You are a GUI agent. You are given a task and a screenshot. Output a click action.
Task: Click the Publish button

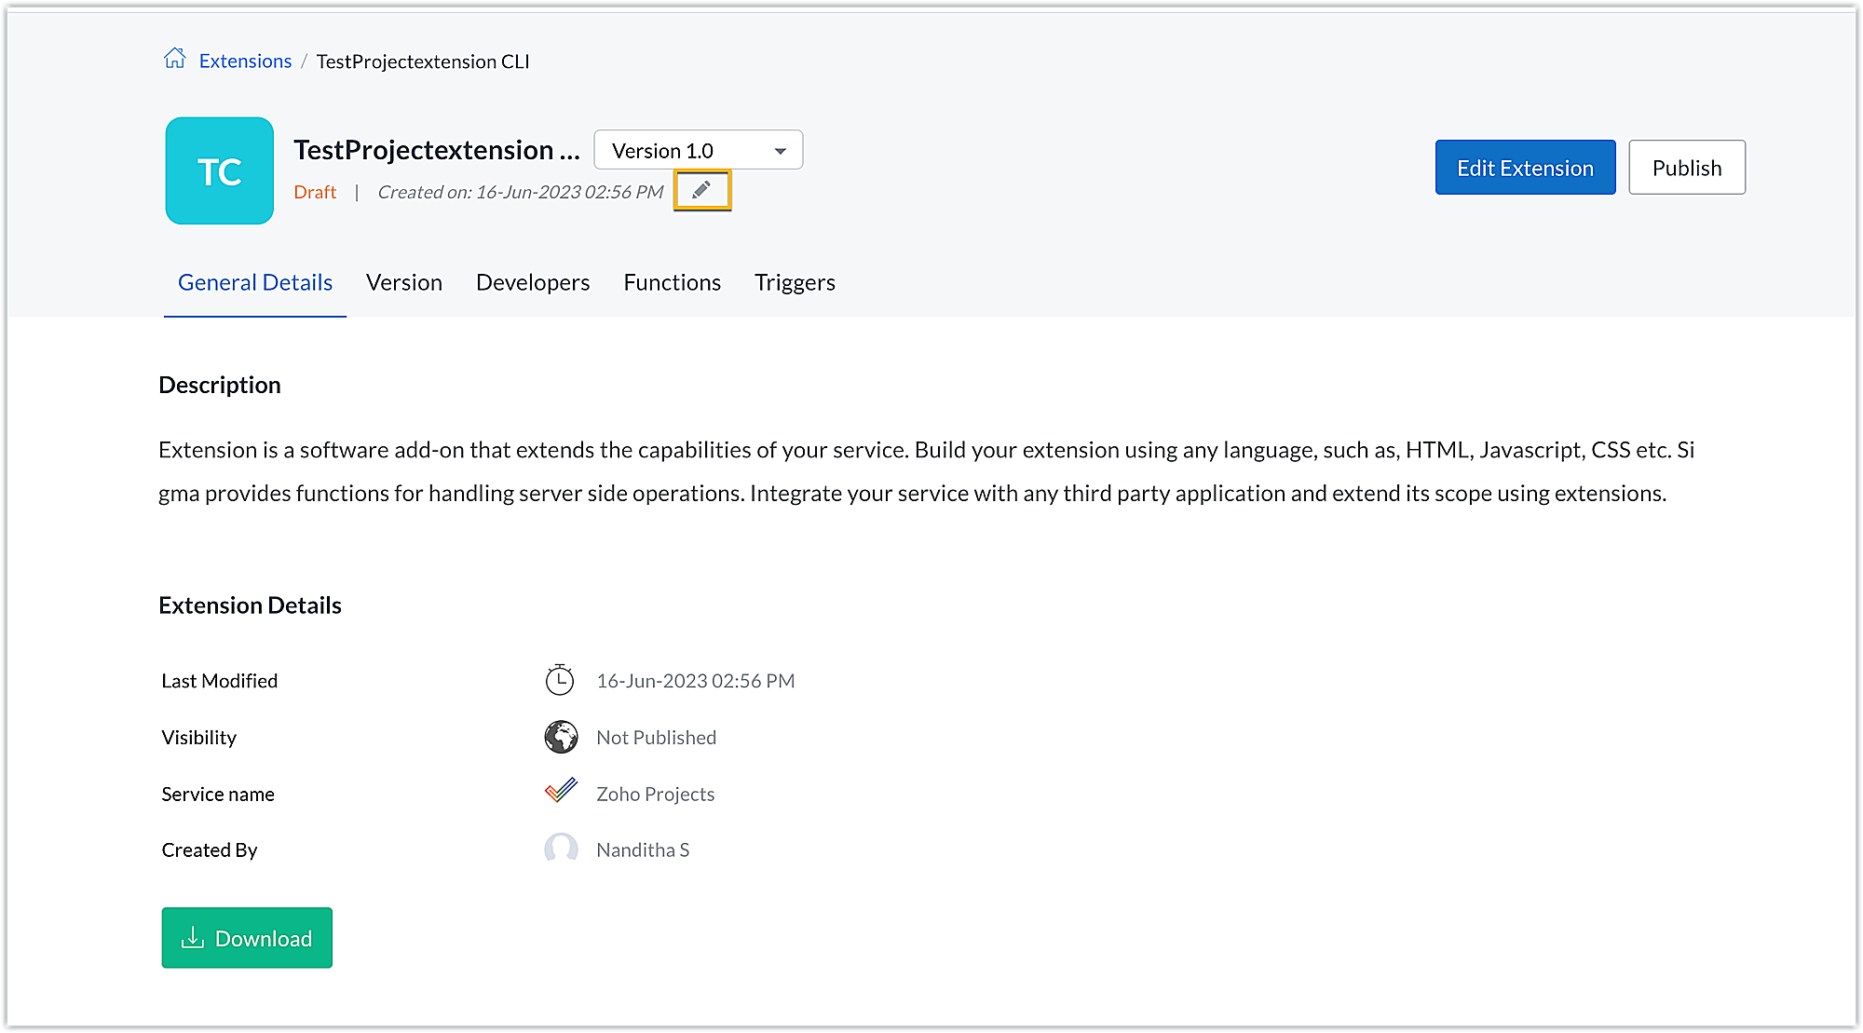(x=1687, y=168)
